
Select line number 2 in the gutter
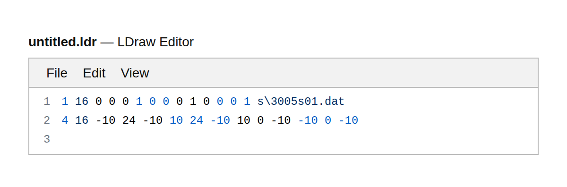click(x=46, y=120)
